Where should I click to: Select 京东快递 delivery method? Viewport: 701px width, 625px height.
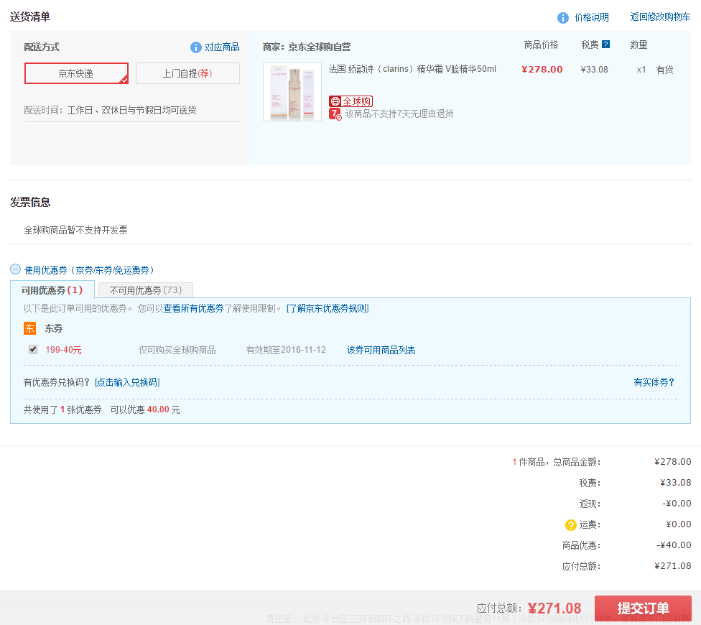click(76, 73)
